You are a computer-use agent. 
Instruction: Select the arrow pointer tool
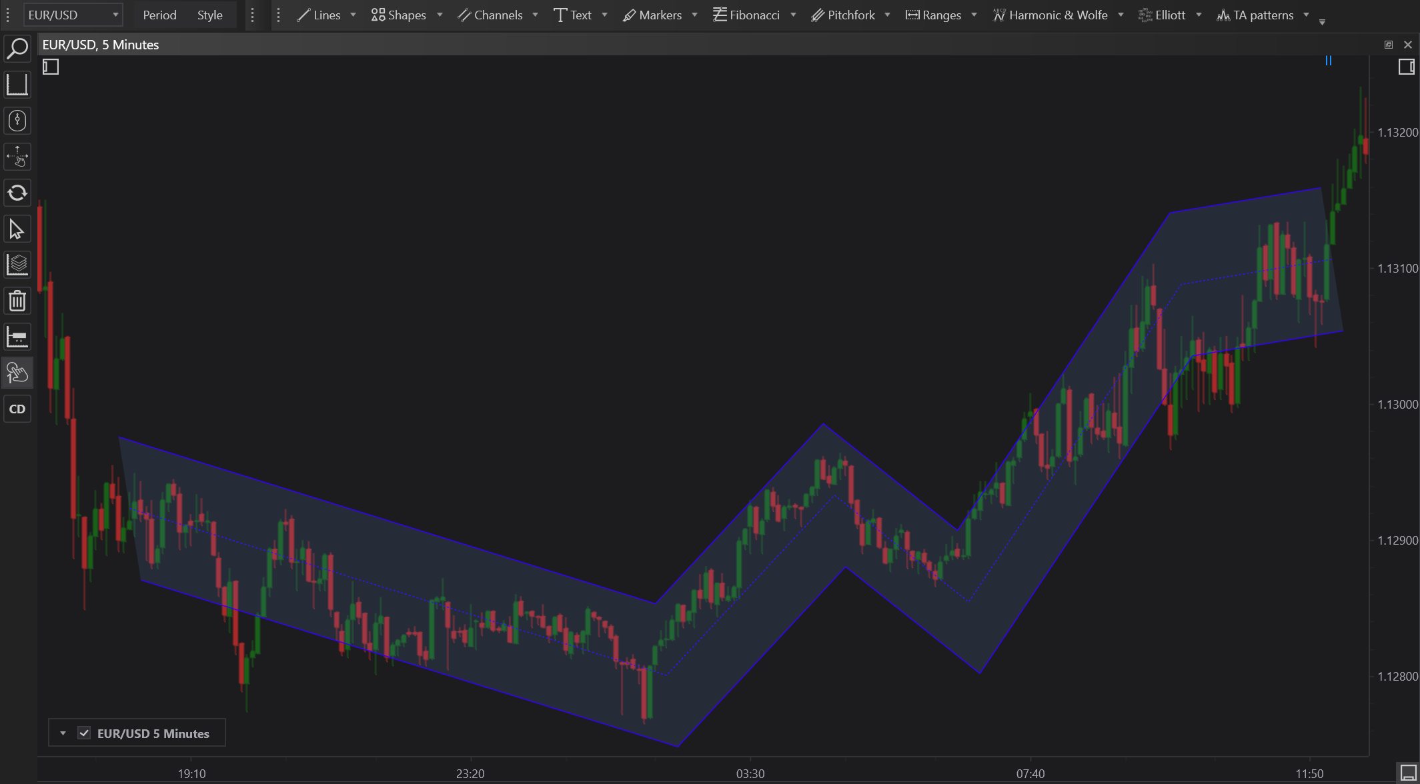(x=17, y=229)
